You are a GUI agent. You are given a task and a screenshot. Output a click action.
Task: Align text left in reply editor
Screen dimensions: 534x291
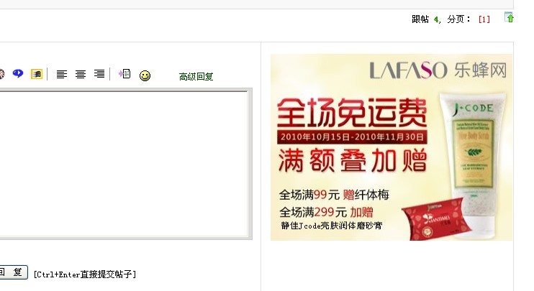(62, 74)
